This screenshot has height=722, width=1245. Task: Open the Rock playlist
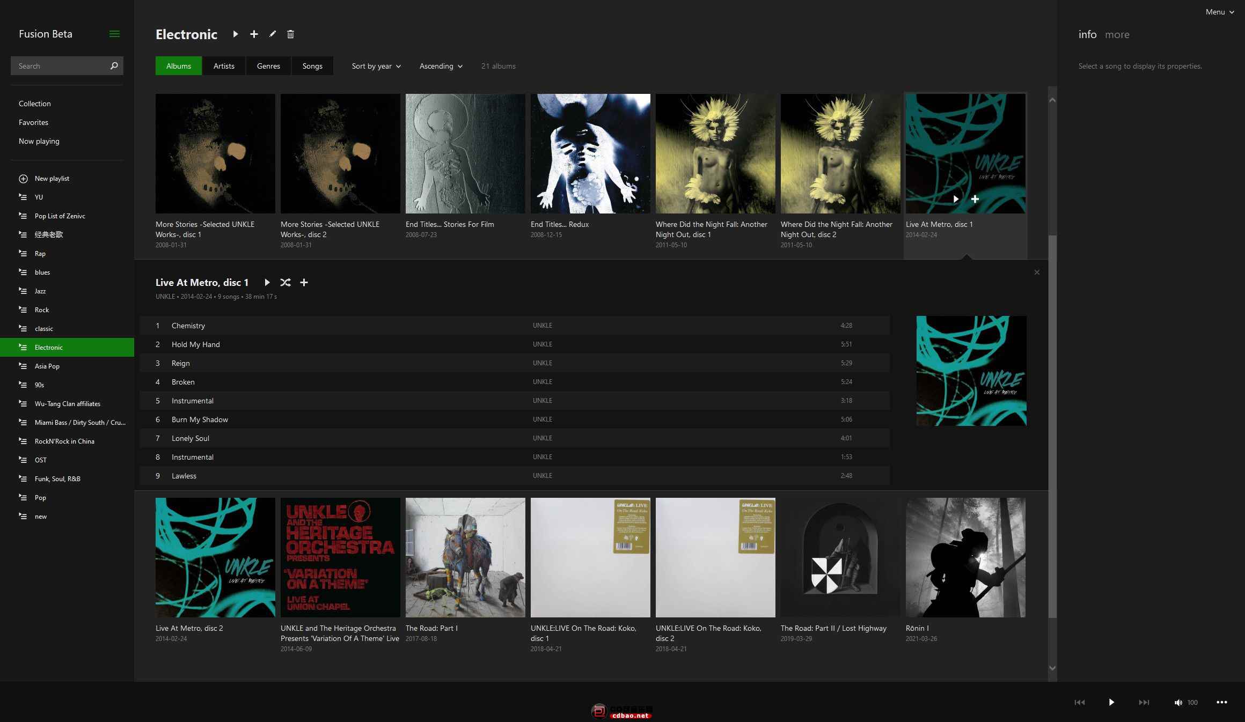[67, 310]
